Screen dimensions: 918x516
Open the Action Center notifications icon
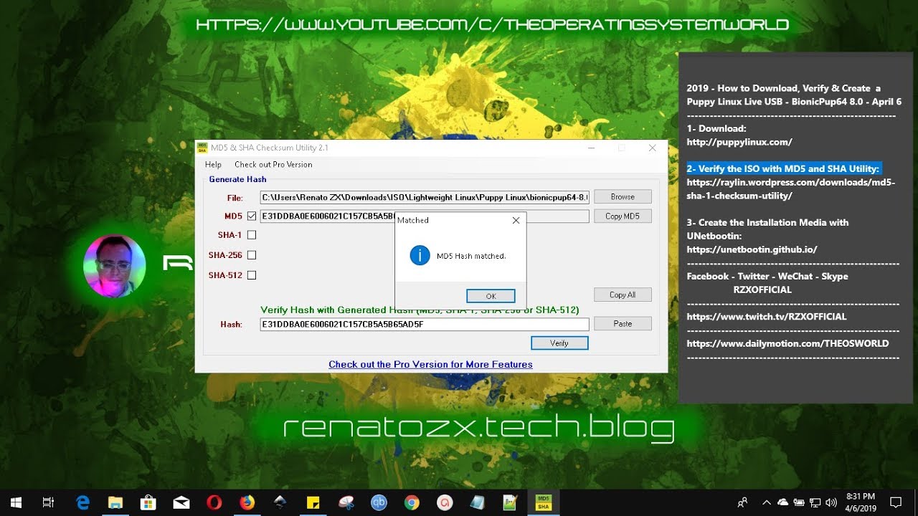click(896, 502)
